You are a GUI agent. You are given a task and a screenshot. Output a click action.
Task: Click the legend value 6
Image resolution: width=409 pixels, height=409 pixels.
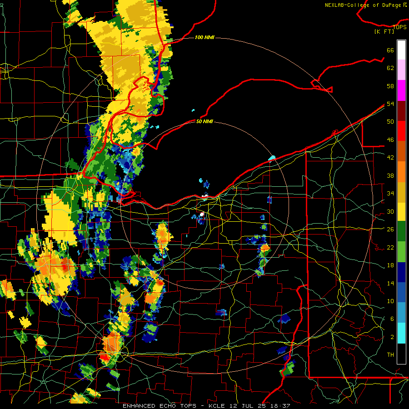(392, 319)
